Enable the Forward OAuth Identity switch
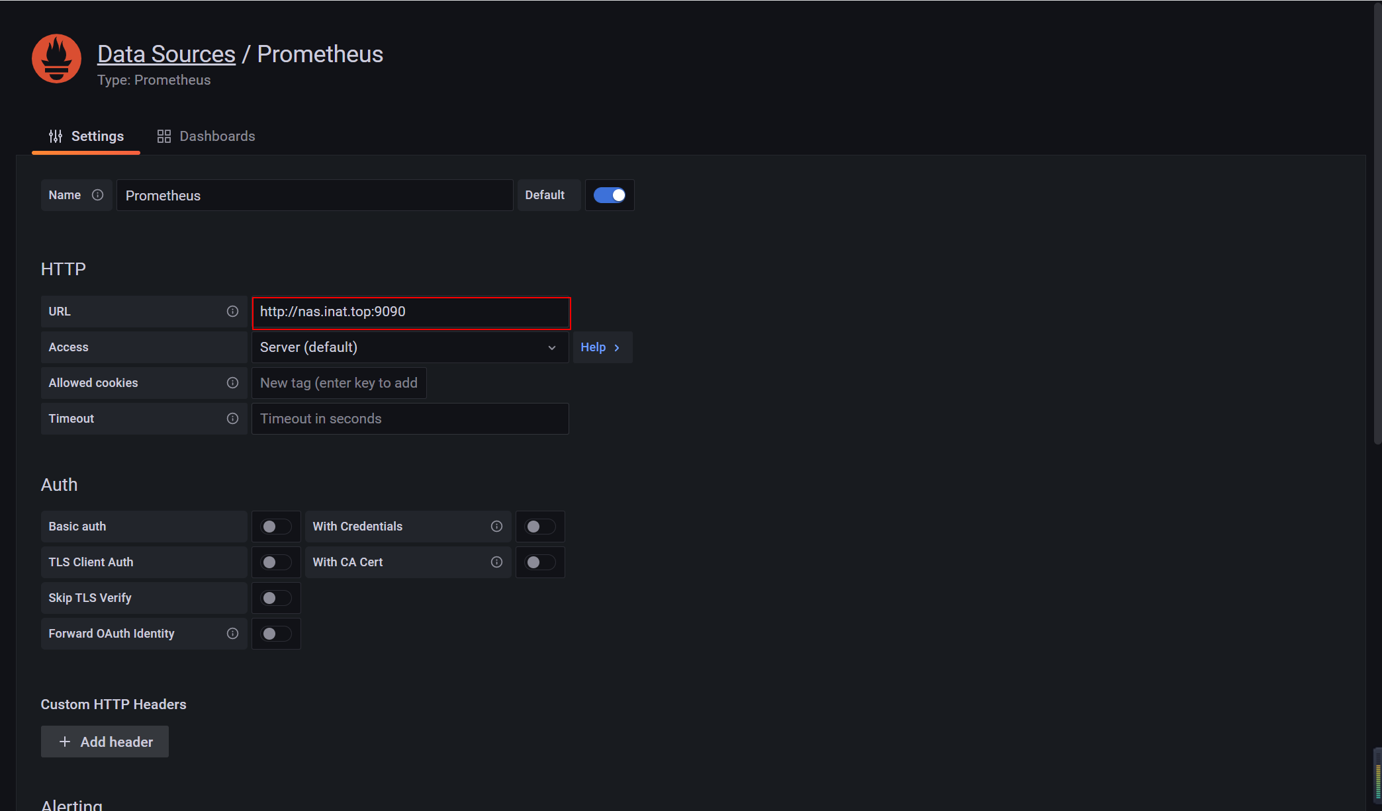Screen dimensions: 1382x811 tap(276, 634)
